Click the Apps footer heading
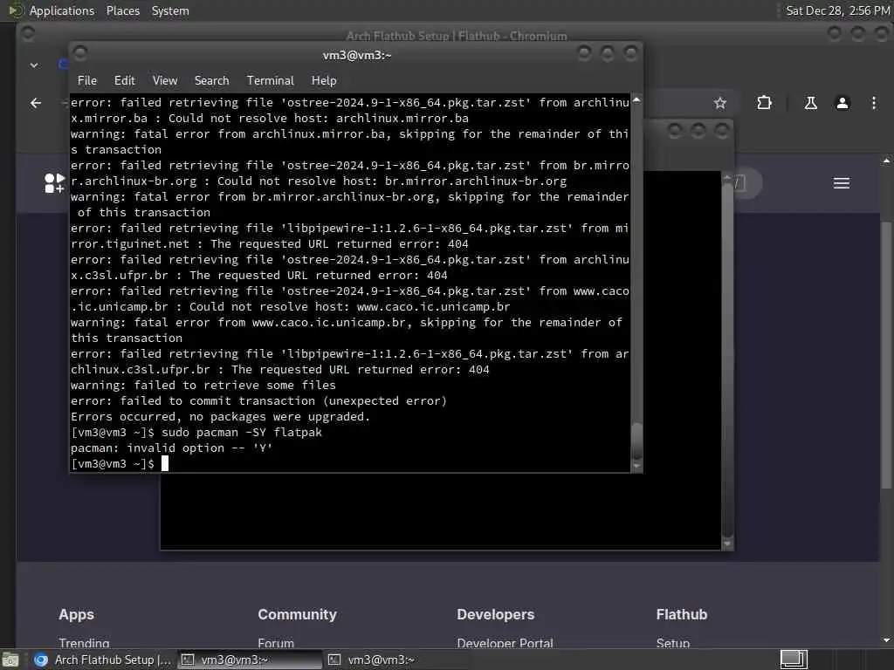The image size is (894, 670). (x=77, y=614)
